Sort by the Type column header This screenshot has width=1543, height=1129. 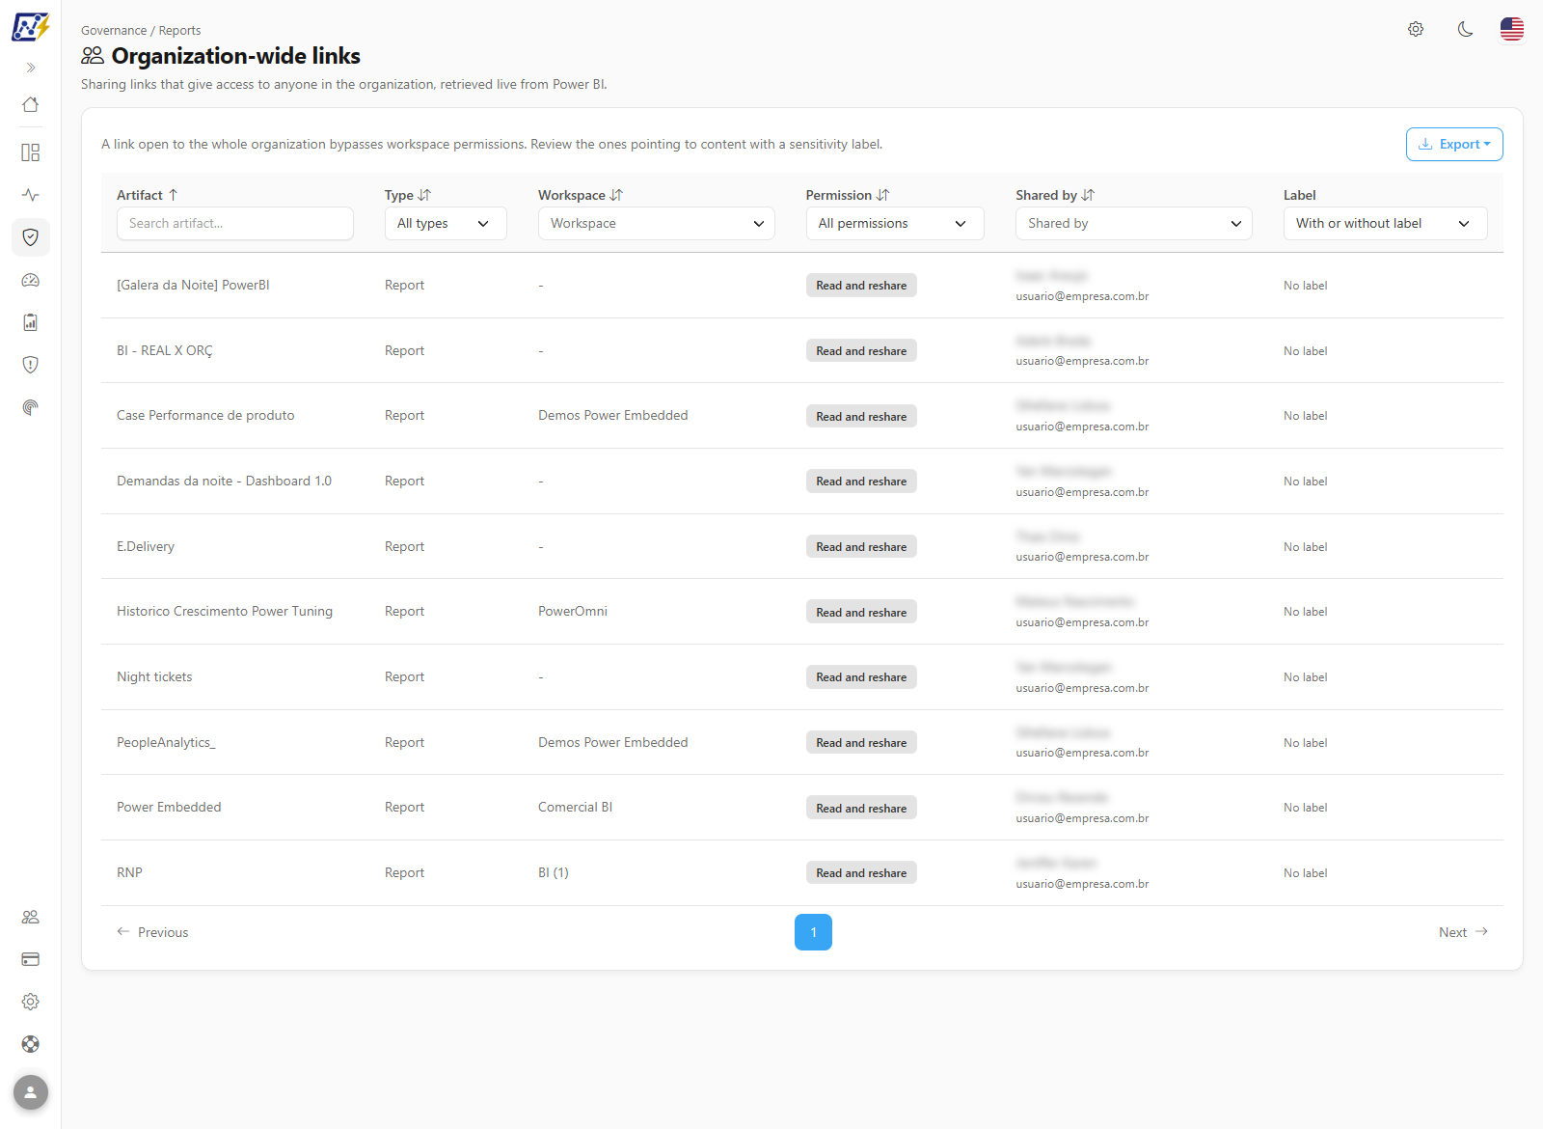pyautogui.click(x=408, y=195)
